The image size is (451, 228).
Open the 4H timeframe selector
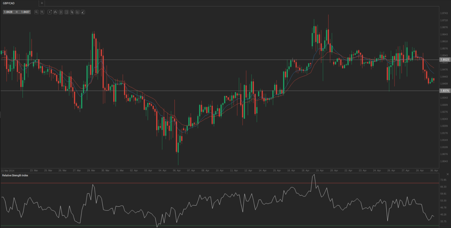tap(50, 12)
